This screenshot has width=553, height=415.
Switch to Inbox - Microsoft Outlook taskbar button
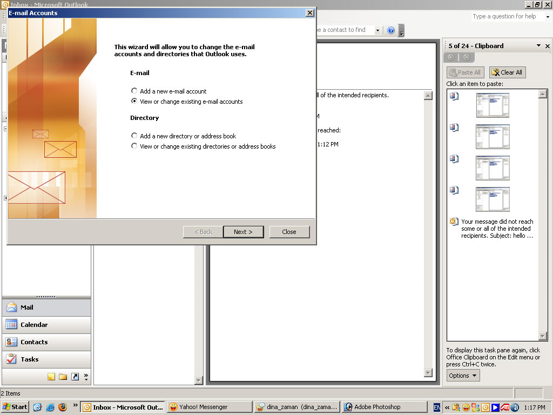click(x=123, y=407)
